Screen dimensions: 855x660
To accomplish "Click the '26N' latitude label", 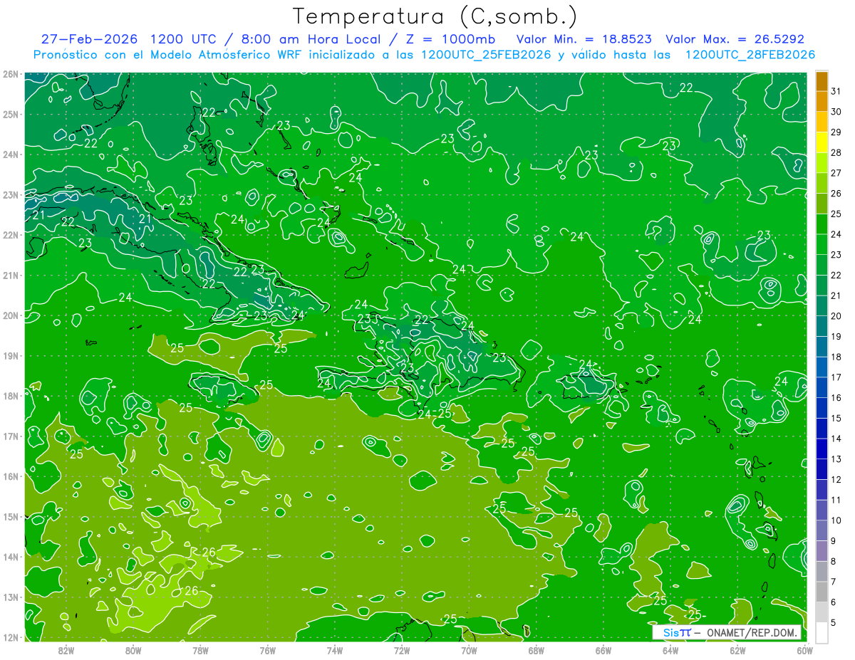I will point(10,74).
